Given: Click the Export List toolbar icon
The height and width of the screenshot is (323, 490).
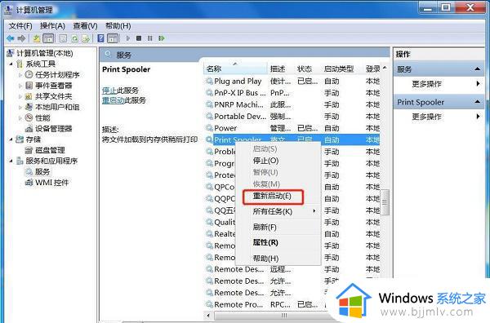Looking at the screenshot, I should coord(86,38).
